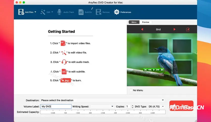Screen dimensions: 211x122
Task: Click the Audio Track label
Action: [69, 12]
